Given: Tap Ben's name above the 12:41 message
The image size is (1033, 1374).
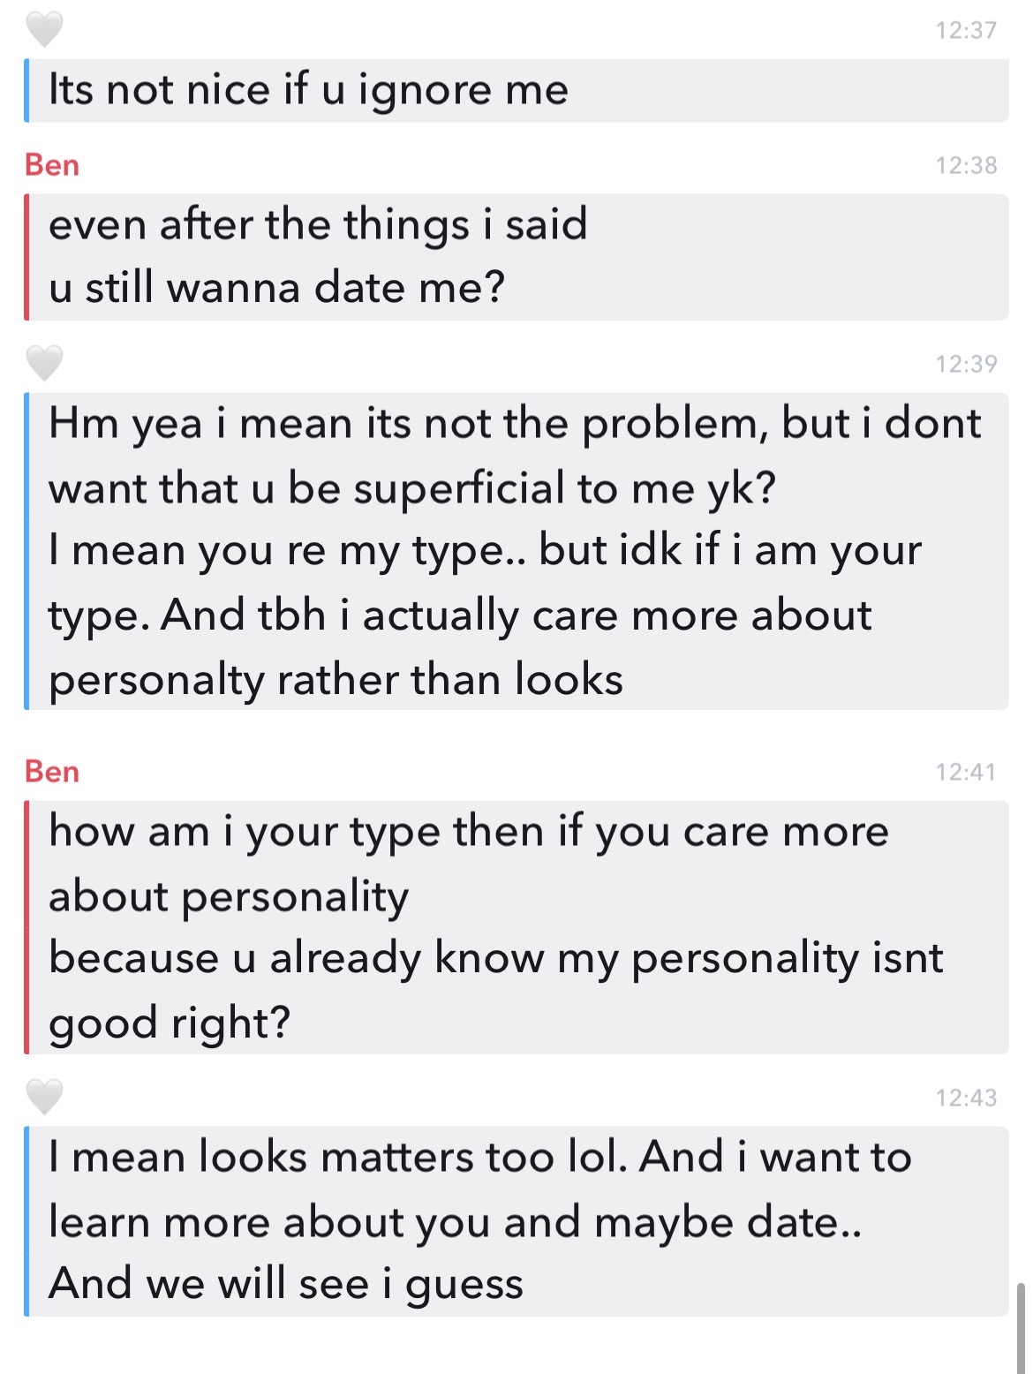Looking at the screenshot, I should point(52,772).
